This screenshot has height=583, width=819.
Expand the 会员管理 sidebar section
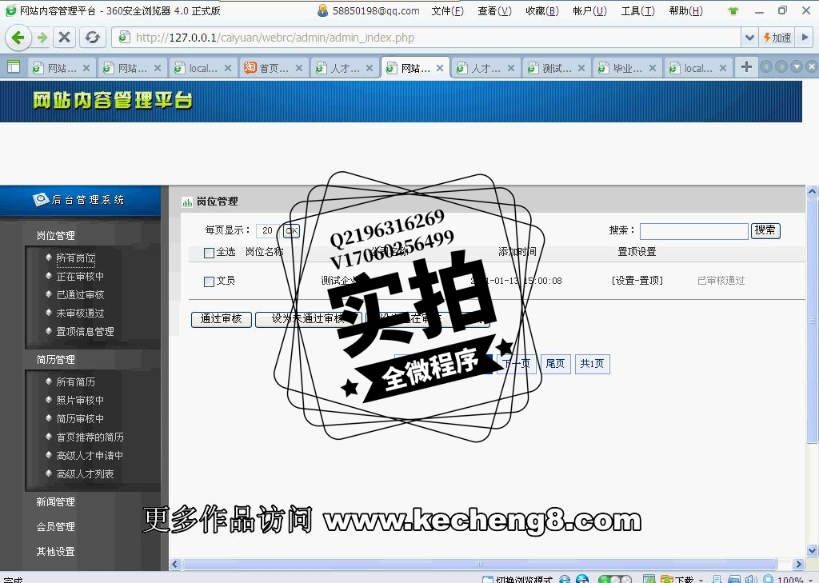(x=55, y=526)
